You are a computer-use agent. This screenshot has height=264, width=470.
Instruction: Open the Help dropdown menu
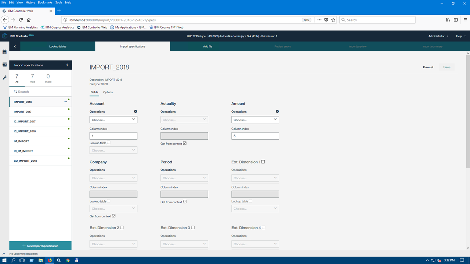tap(460, 36)
